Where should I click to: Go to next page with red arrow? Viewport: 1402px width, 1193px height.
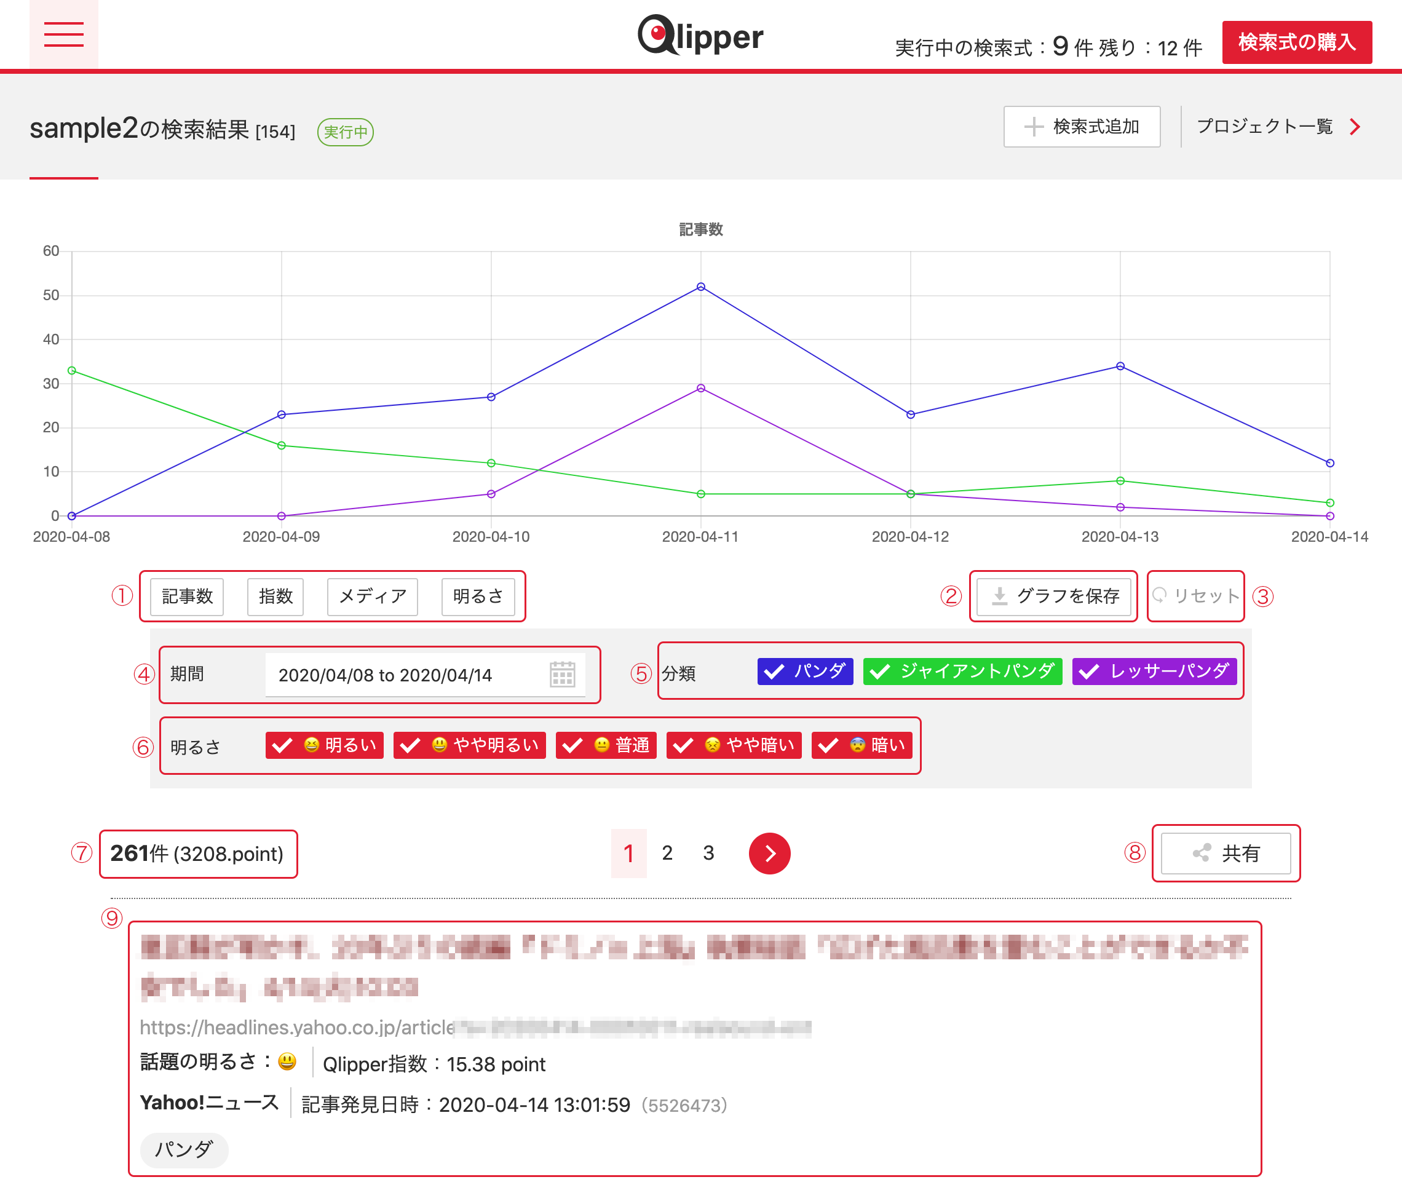pos(769,853)
